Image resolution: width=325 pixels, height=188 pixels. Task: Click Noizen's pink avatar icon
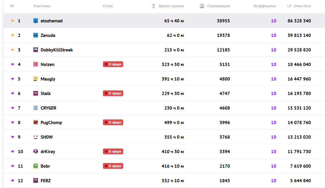coord(36,65)
